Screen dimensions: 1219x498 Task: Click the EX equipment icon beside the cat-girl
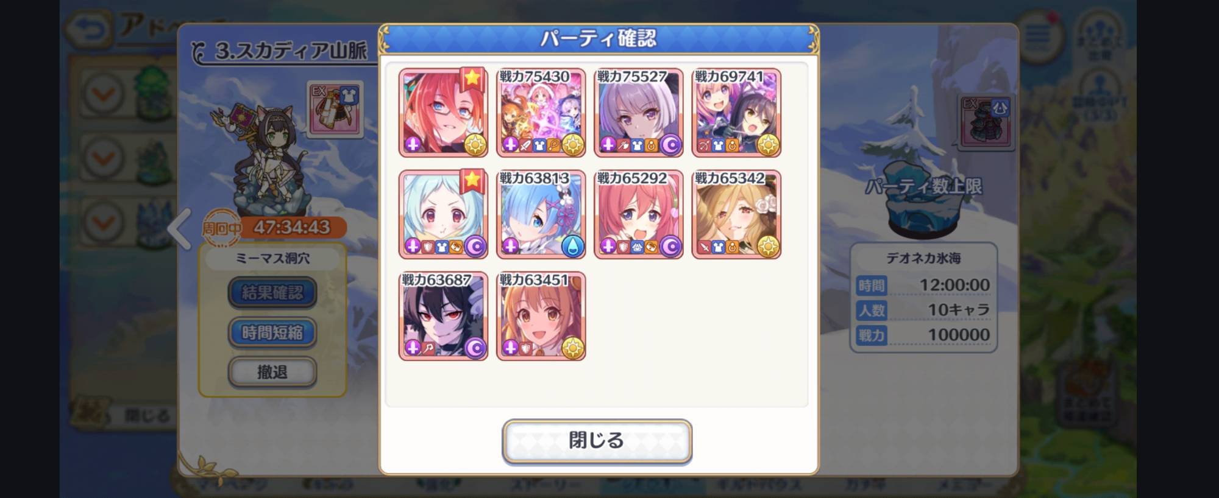pos(335,110)
